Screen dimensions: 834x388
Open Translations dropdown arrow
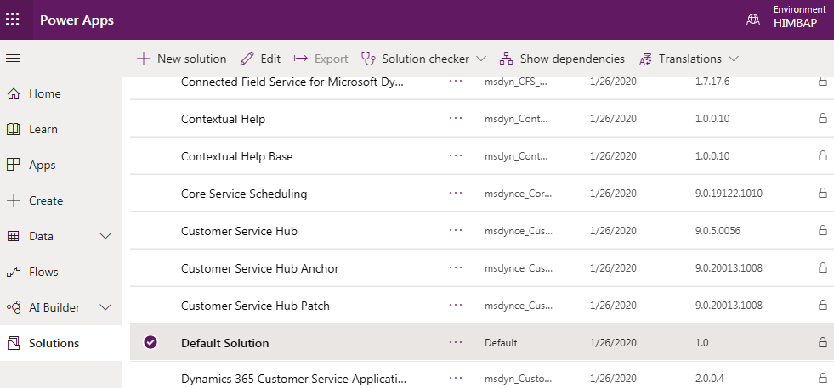[x=734, y=59]
